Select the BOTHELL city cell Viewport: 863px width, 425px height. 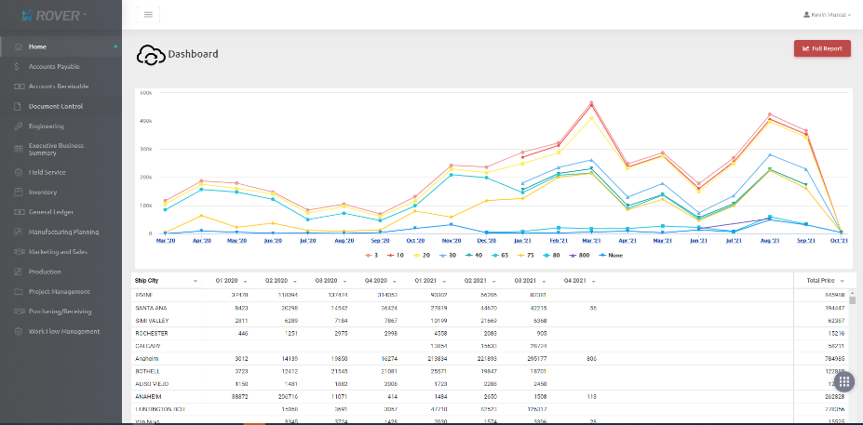click(x=167, y=371)
